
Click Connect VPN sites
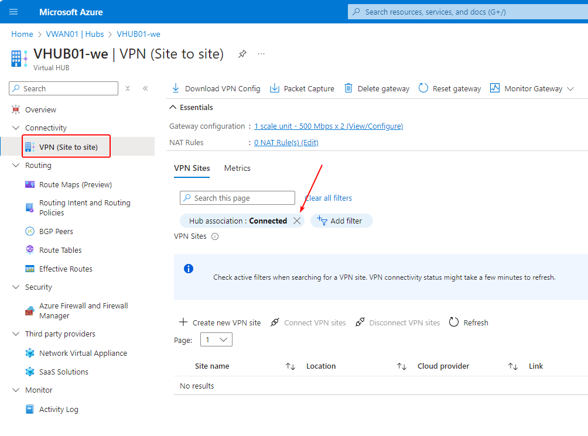(x=308, y=322)
